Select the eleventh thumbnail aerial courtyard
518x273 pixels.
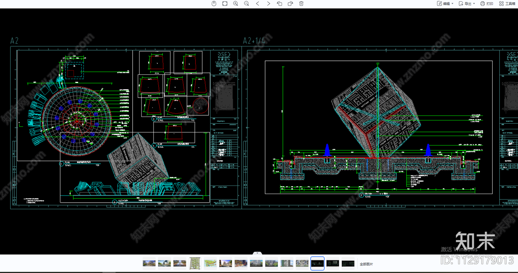[302, 264]
